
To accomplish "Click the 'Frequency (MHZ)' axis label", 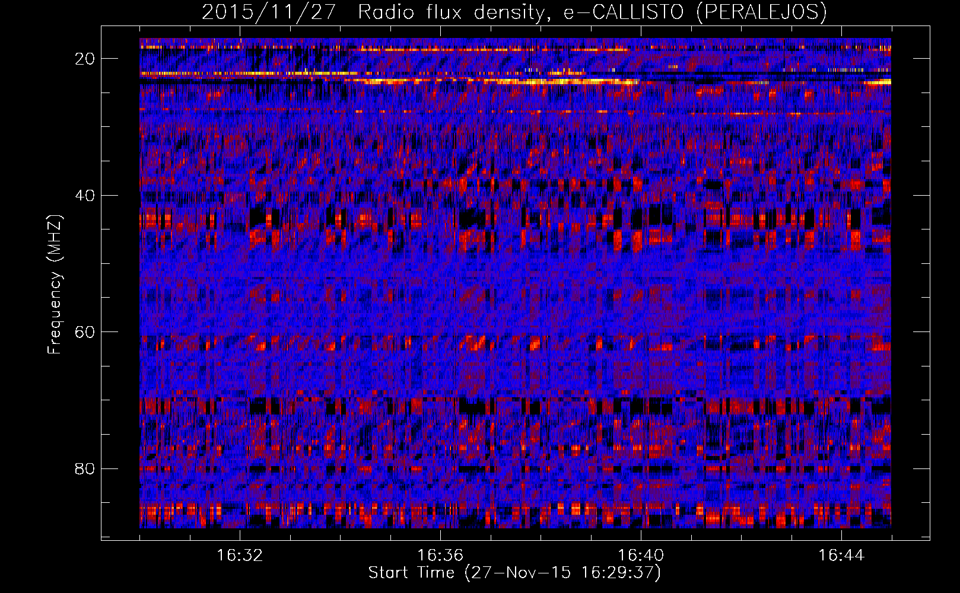I will pos(55,284).
